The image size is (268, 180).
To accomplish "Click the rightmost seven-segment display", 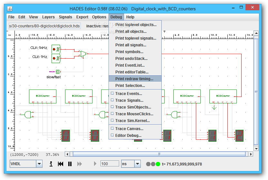I will 239,136.
